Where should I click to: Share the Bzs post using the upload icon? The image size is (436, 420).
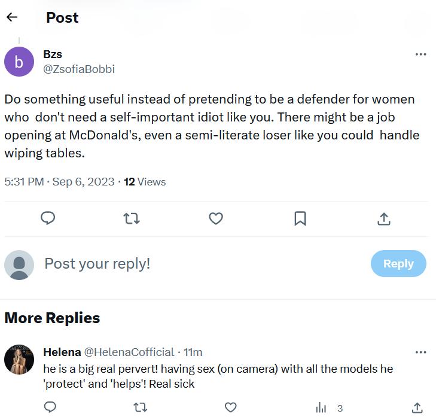click(384, 218)
